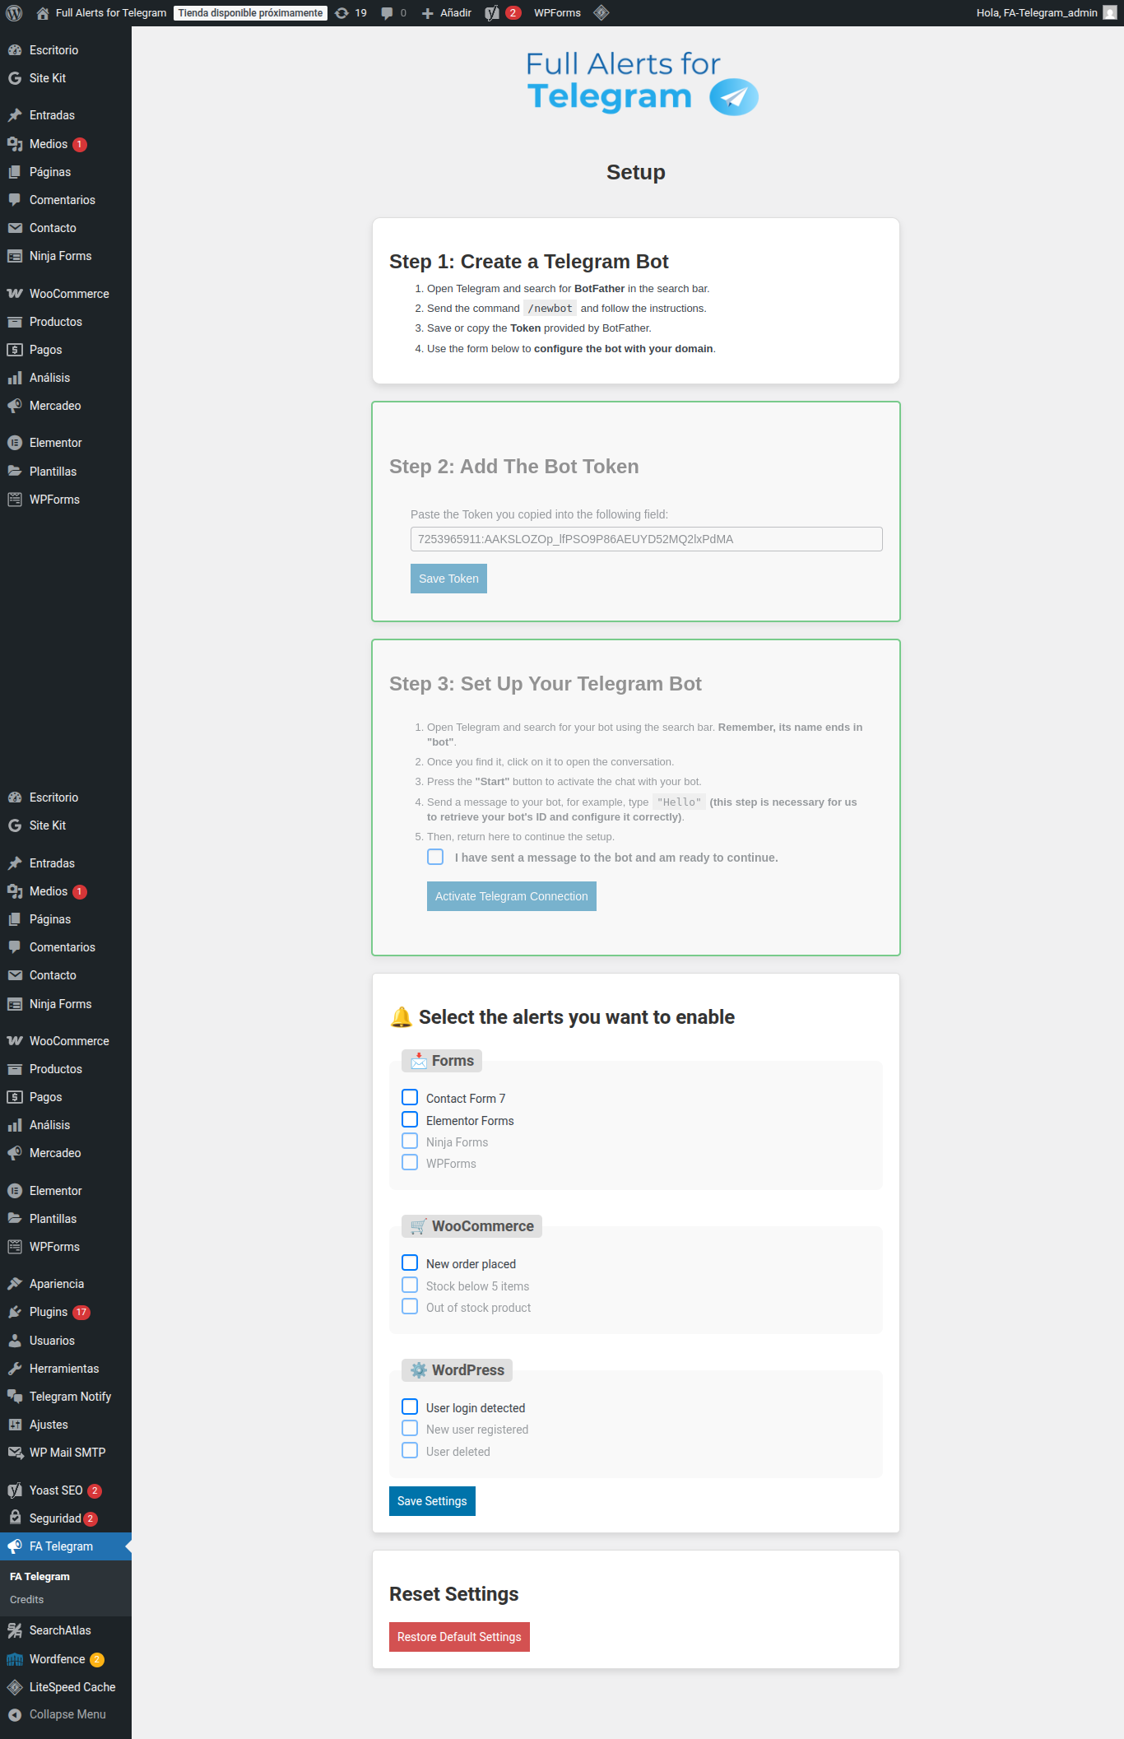The image size is (1124, 1739).
Task: Click the user avatar in the admin bar
Action: tap(1110, 13)
